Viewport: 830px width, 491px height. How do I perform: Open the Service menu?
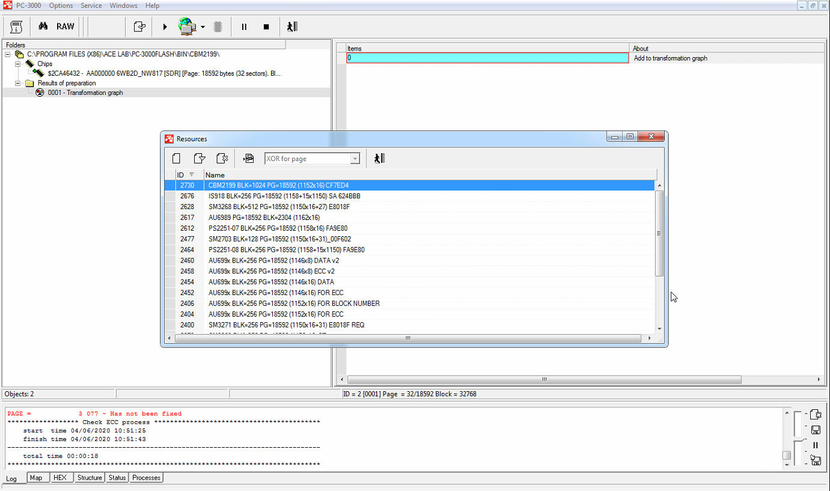point(91,5)
